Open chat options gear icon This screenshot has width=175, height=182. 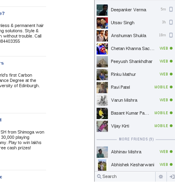pos(161,176)
